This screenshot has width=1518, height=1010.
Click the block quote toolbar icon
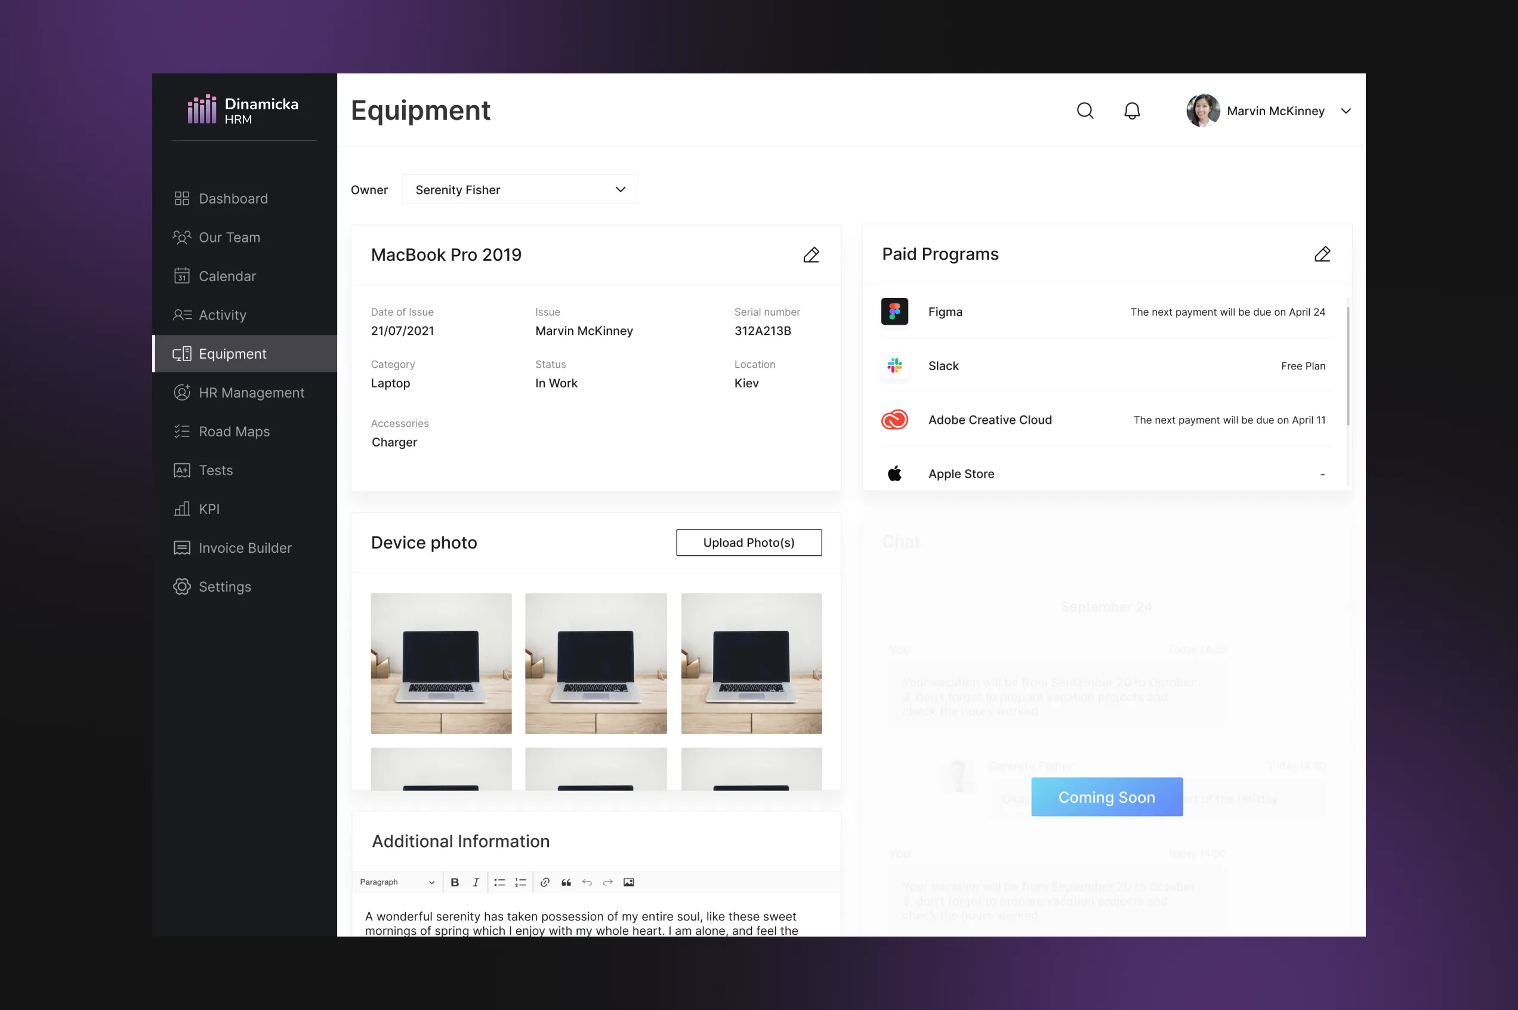[x=566, y=882]
